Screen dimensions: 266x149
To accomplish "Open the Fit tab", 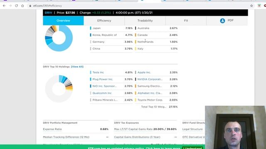I will click(x=186, y=21).
